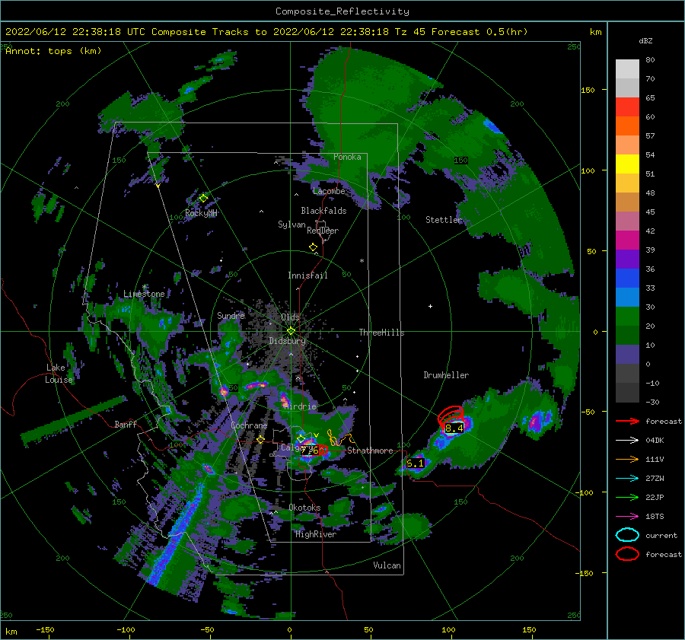This screenshot has width=685, height=640.
Task: Click the red 60–65 dBZ color swatch
Action: (627, 107)
